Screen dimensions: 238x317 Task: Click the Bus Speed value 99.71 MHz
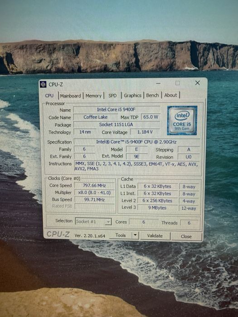(x=94, y=200)
